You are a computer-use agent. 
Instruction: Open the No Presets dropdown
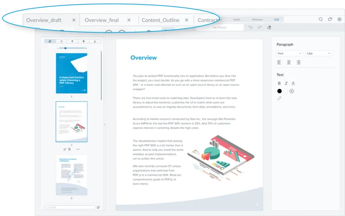tap(220, 27)
